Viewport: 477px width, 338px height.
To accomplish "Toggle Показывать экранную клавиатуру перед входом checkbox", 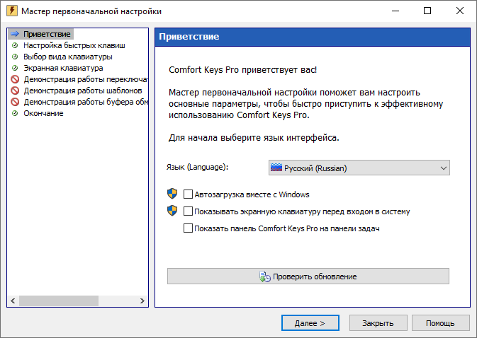I will [188, 211].
